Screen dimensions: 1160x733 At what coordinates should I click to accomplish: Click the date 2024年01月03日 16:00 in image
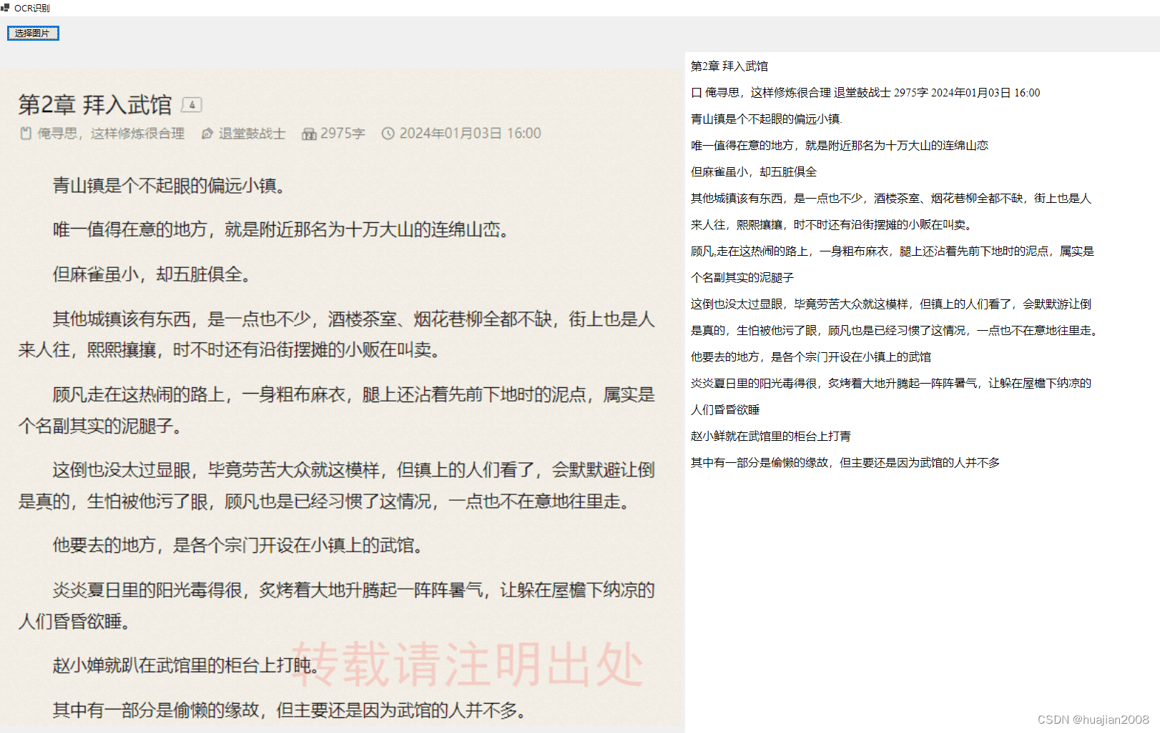click(x=470, y=134)
